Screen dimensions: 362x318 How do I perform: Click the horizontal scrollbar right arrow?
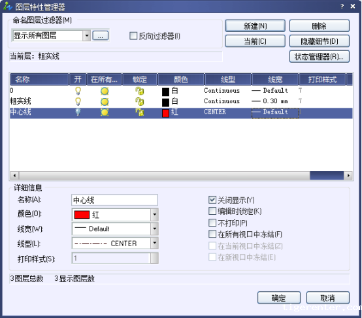pos(348,176)
